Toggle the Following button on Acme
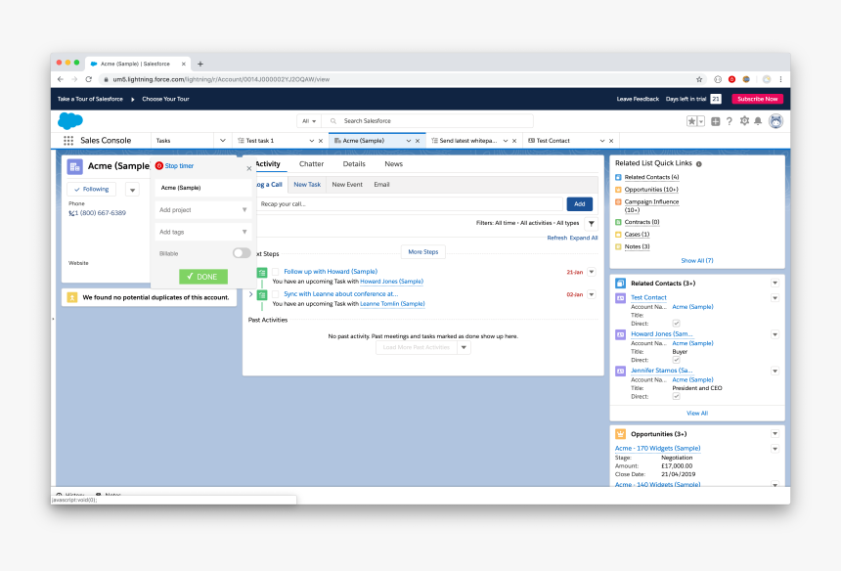Viewport: 841px width, 571px height. pos(92,190)
